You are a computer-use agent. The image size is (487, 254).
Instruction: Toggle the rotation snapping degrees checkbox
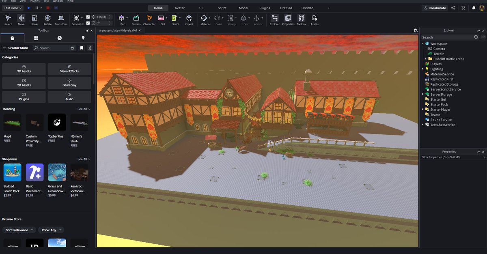click(x=88, y=23)
